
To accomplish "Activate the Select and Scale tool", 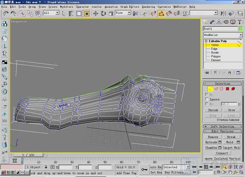I will 111,14.
